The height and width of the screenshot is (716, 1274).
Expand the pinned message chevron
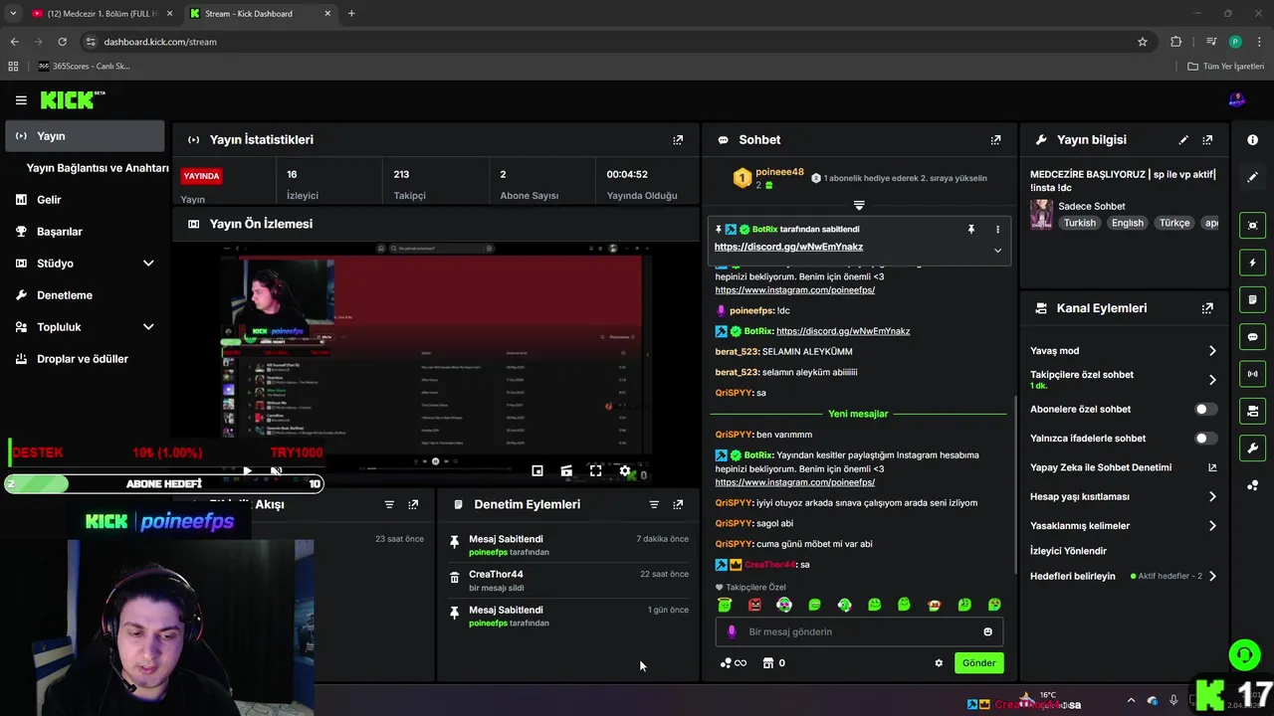pyautogui.click(x=997, y=250)
